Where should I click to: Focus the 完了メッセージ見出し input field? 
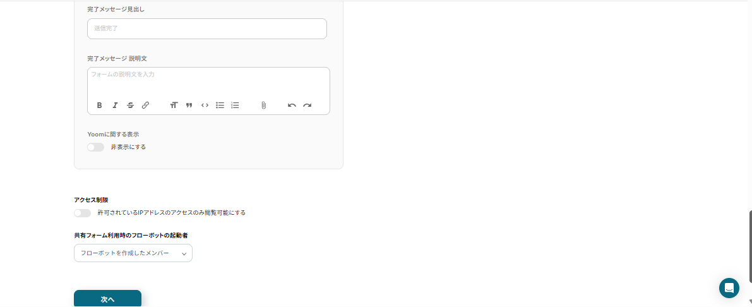click(x=207, y=29)
